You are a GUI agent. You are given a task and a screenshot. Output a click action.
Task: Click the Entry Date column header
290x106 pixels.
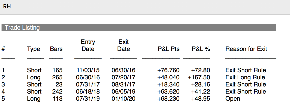tap(88, 45)
